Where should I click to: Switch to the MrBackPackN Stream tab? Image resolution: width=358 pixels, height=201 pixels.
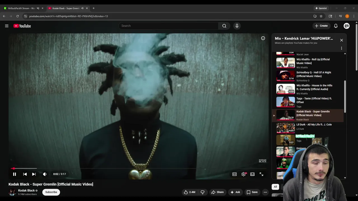[22, 8]
